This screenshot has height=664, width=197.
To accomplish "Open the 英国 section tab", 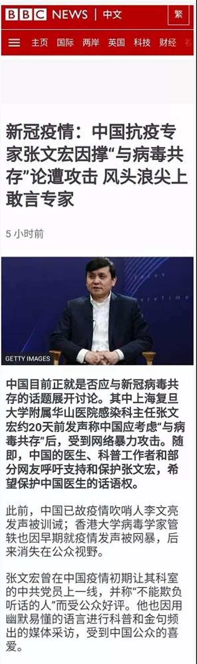I will click(x=117, y=42).
